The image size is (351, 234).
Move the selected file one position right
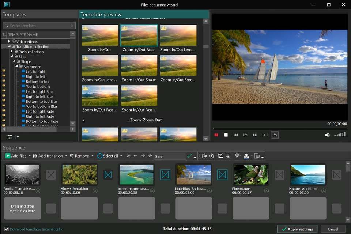point(143,156)
